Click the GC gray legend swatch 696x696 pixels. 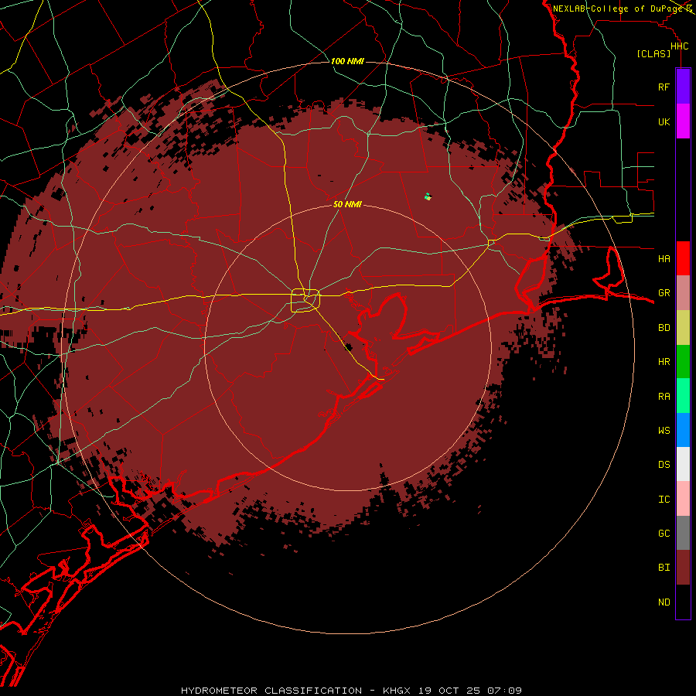click(683, 533)
